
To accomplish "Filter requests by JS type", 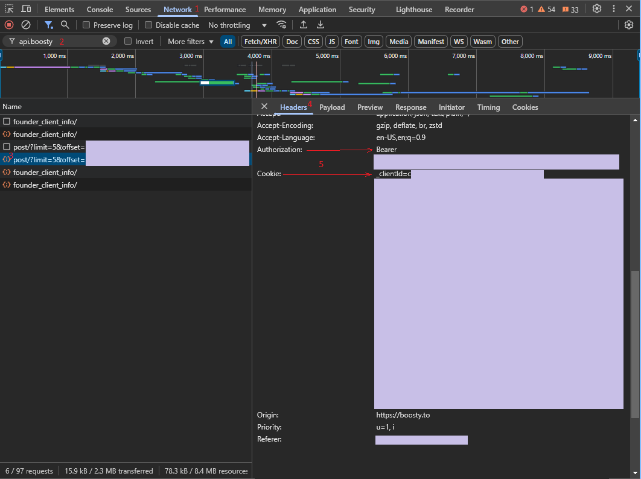I will [332, 41].
